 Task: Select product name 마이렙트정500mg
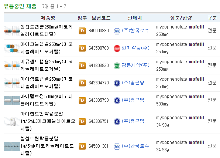click(x=47, y=100)
